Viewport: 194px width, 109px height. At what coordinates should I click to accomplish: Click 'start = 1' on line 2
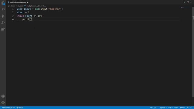[23, 12]
